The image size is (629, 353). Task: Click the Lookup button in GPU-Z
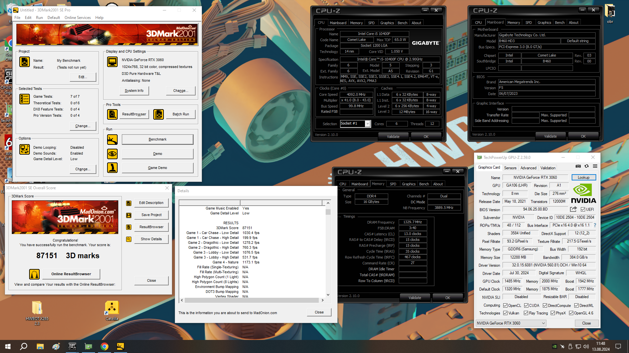(583, 177)
